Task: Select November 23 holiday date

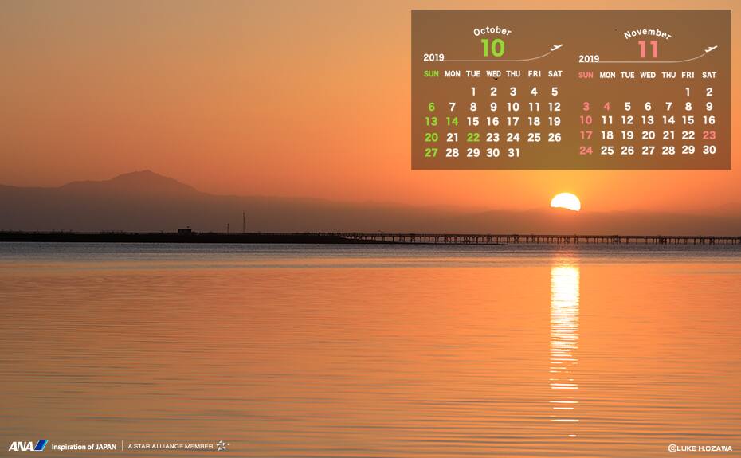Action: point(708,135)
